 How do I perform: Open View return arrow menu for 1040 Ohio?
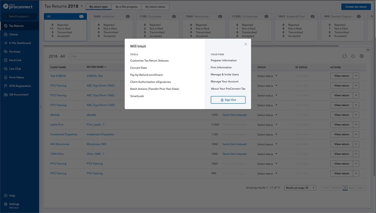pyautogui.click(x=356, y=154)
